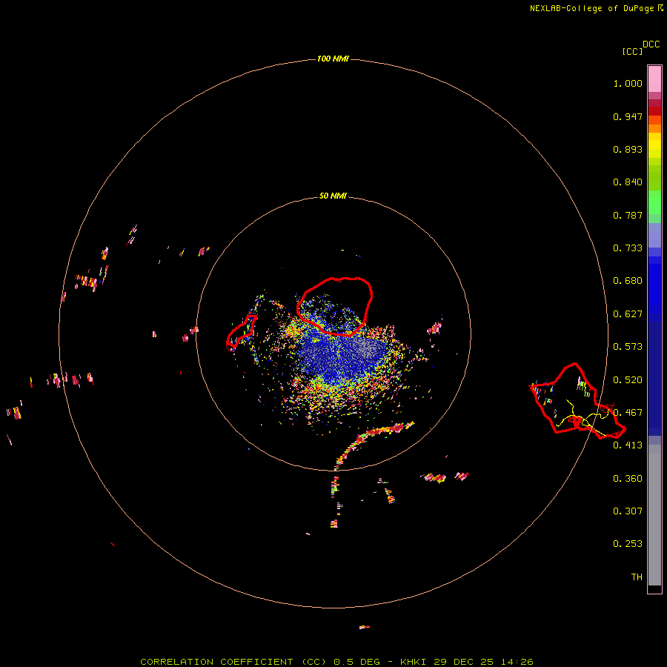Click the 0.947 color scale label
This screenshot has width=667, height=667.
coord(628,116)
